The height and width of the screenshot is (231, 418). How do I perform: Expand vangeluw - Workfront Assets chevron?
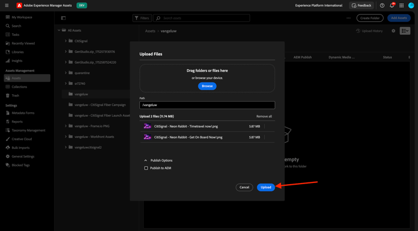66,137
